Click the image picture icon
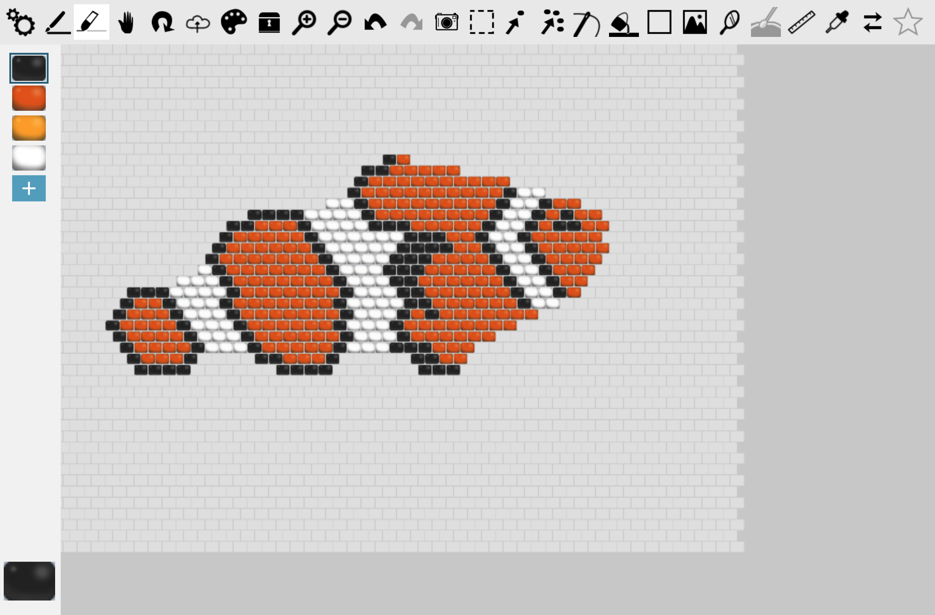The height and width of the screenshot is (615, 935). [695, 22]
